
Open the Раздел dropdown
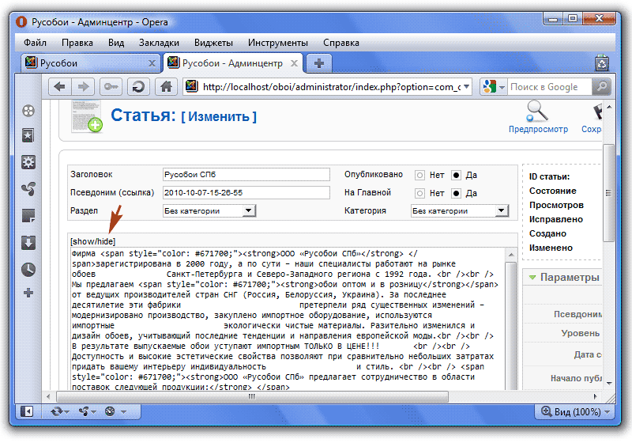coord(249,210)
